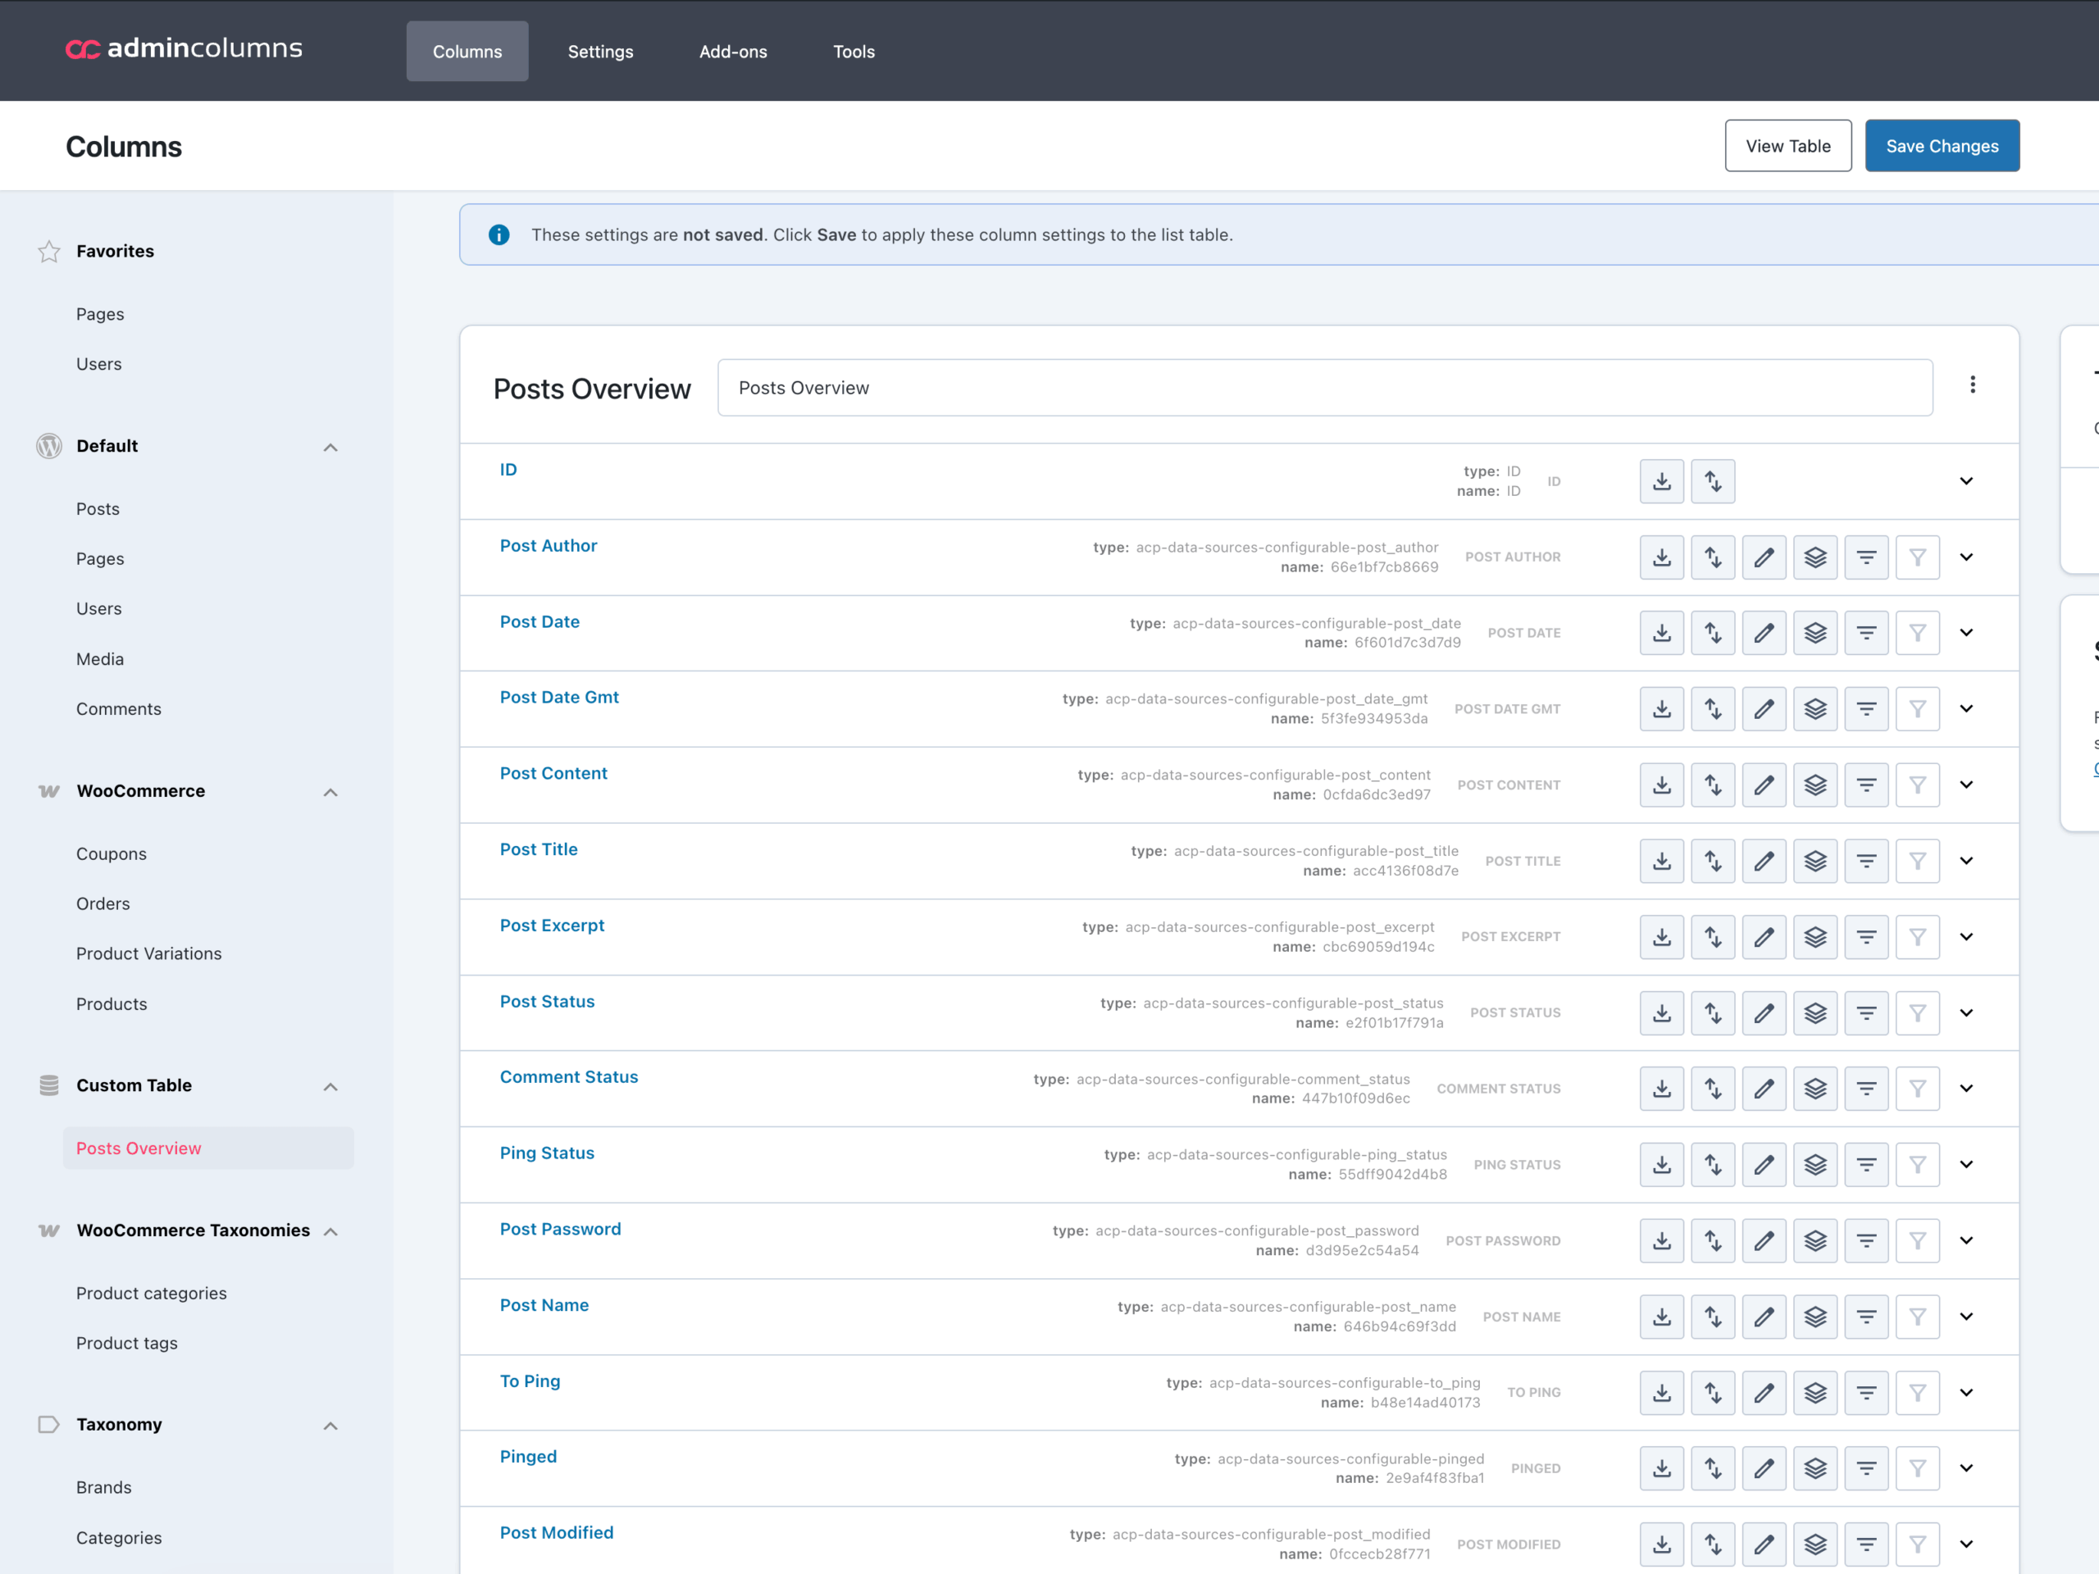Viewport: 2099px width, 1574px height.
Task: Click export icon in Post Excerpt row
Action: pyautogui.click(x=1661, y=936)
